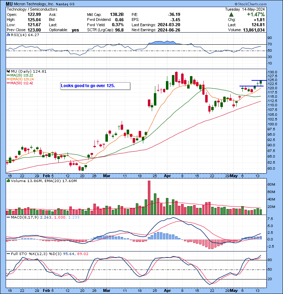Viewport: 283px width, 294px height.
Task: Click the green up-triangle next to +1.47%
Action: [x=231, y=15]
